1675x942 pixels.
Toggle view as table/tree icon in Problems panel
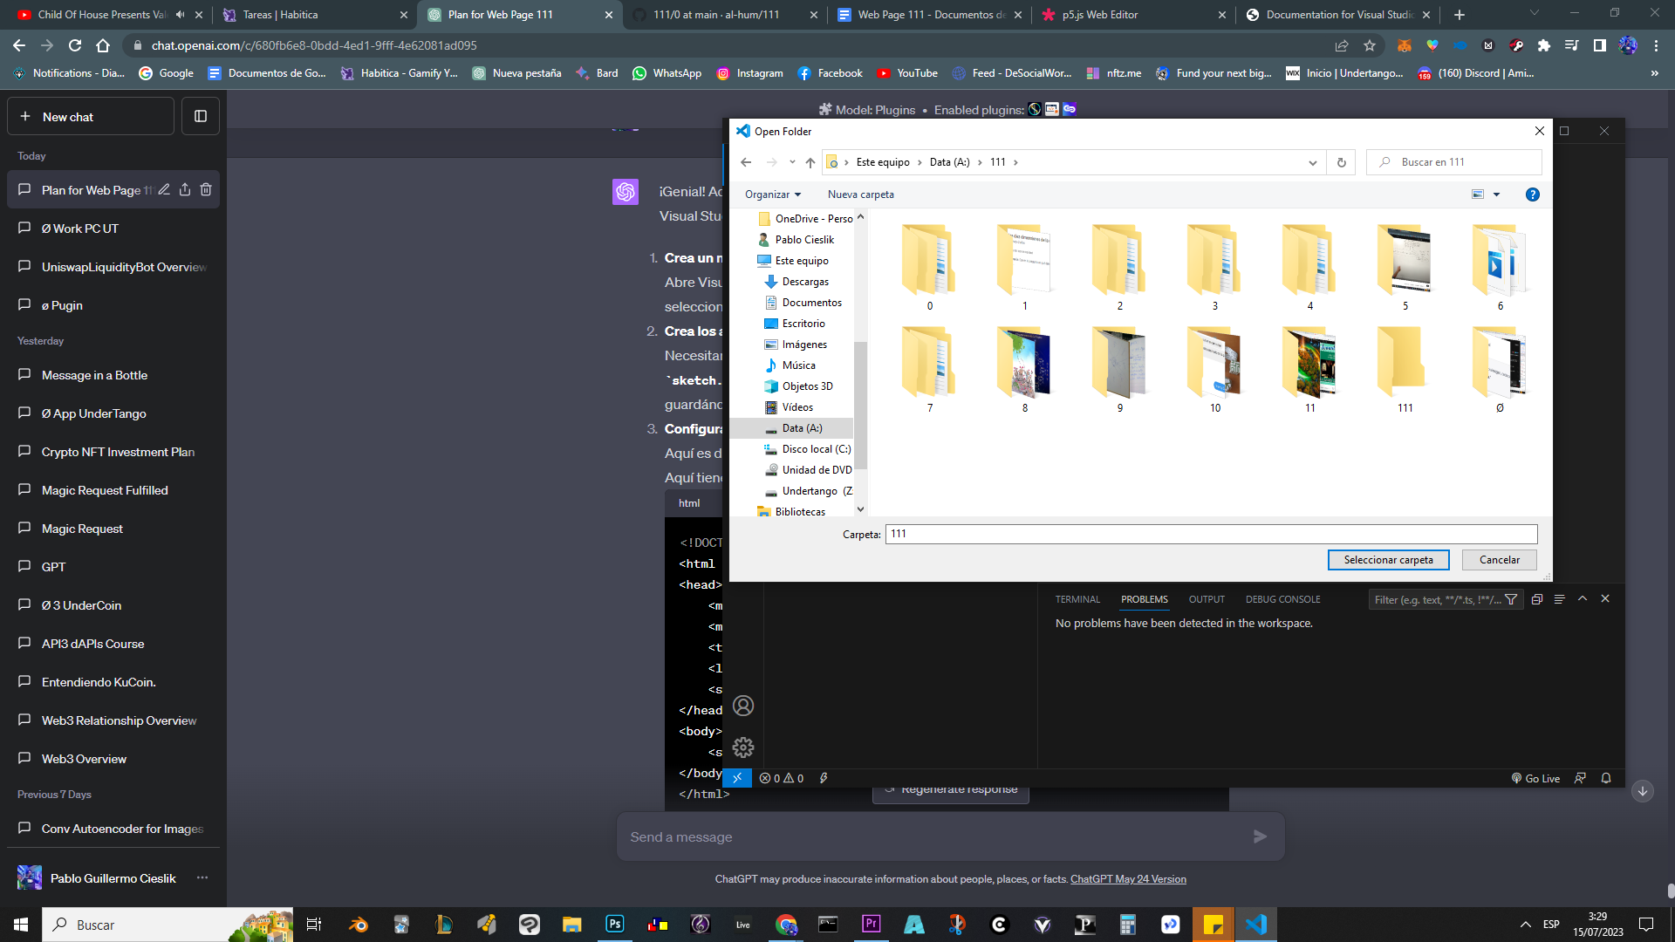[x=1560, y=599]
